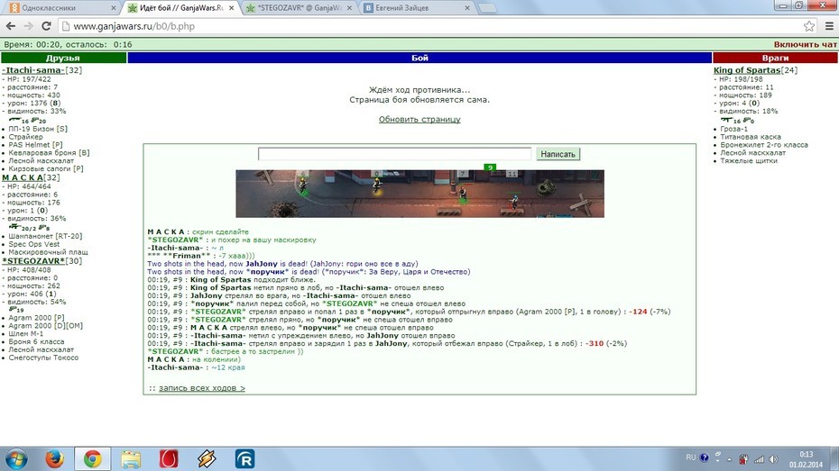Open a new browser tab

[x=487, y=8]
